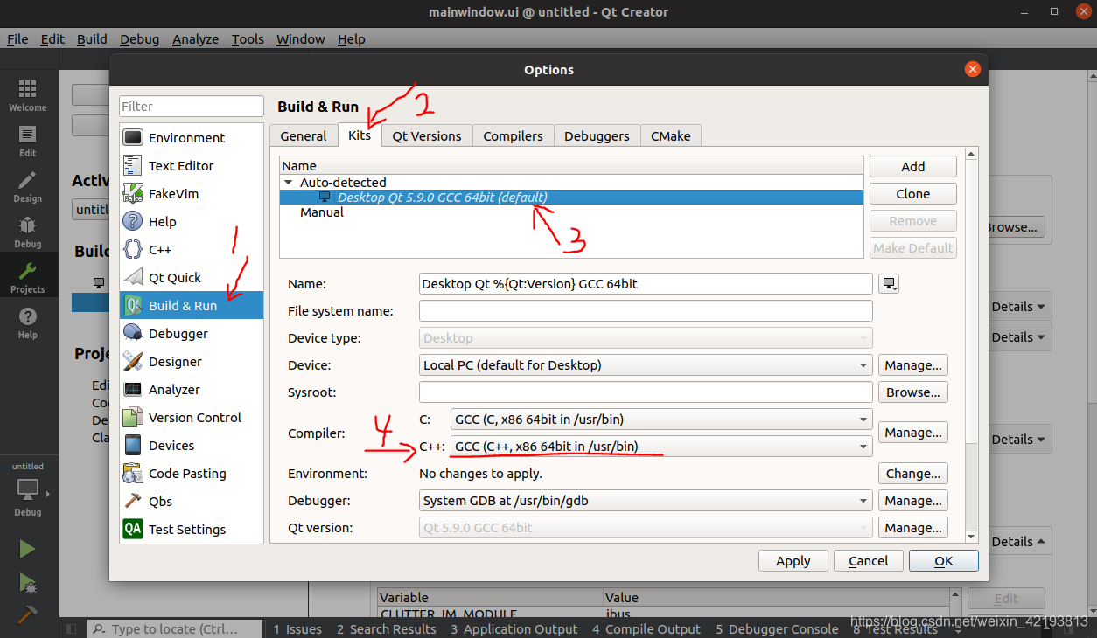Toggle the sidebar button in status bar

pyautogui.click(x=72, y=628)
